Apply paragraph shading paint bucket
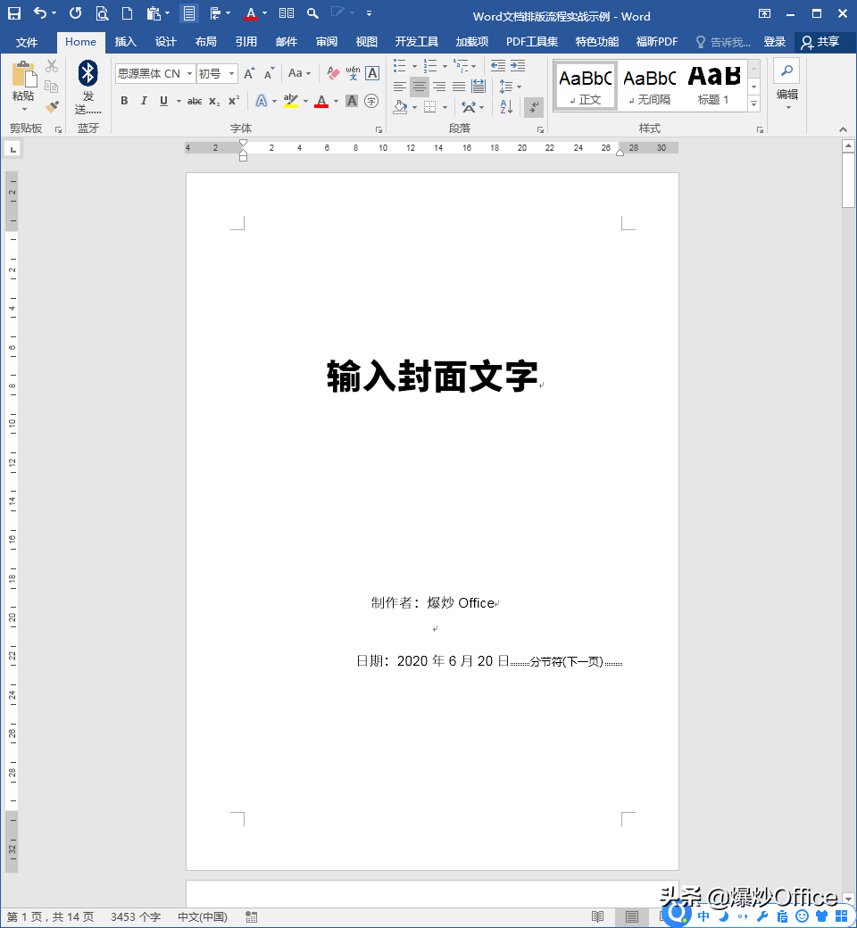The height and width of the screenshot is (928, 857). click(400, 107)
